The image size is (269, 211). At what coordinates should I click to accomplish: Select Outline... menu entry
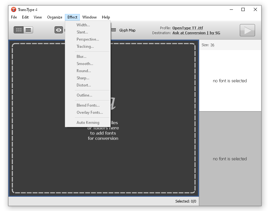click(x=88, y=95)
